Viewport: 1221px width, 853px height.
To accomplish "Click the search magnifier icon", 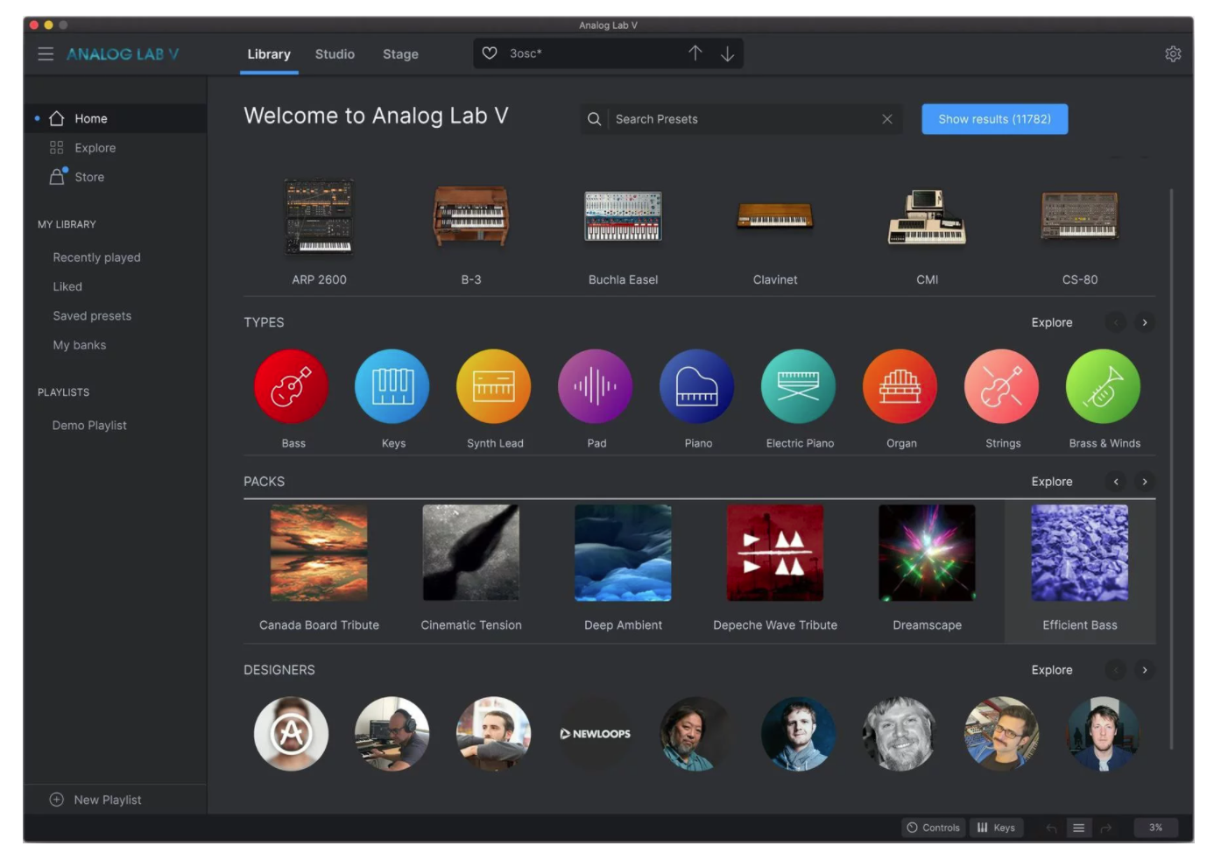I will pyautogui.click(x=594, y=119).
